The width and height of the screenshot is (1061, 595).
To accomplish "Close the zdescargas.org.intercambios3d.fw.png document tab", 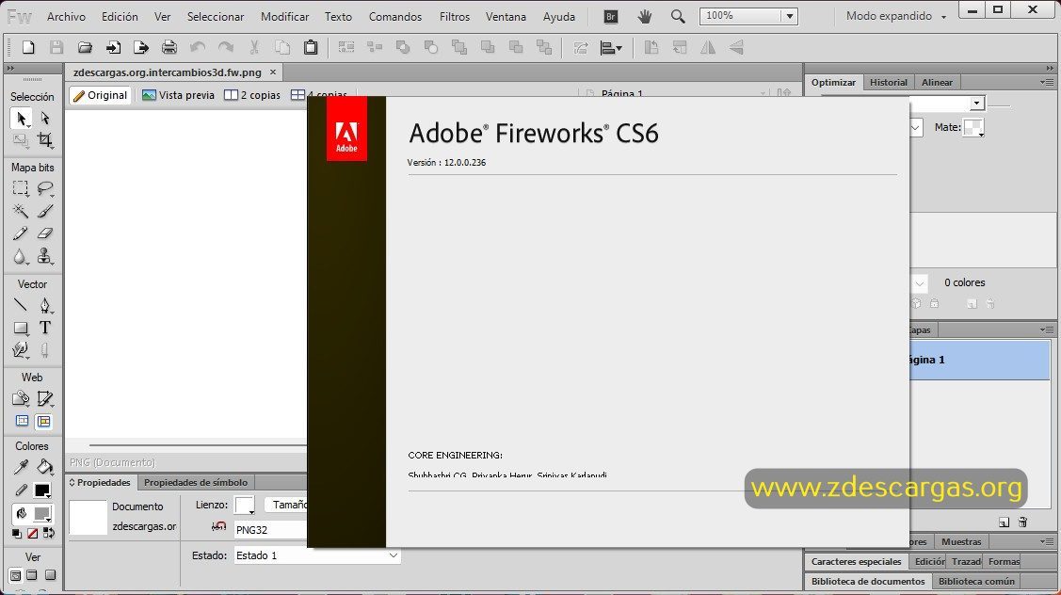I will (273, 72).
